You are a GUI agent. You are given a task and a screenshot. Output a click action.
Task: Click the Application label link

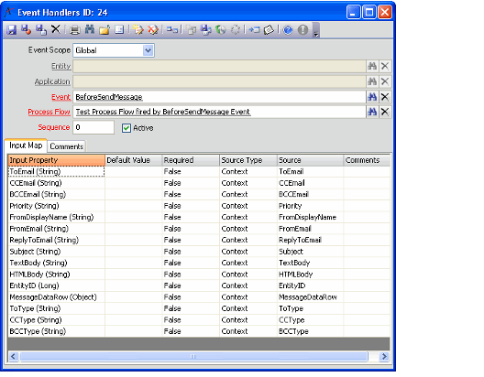52,81
